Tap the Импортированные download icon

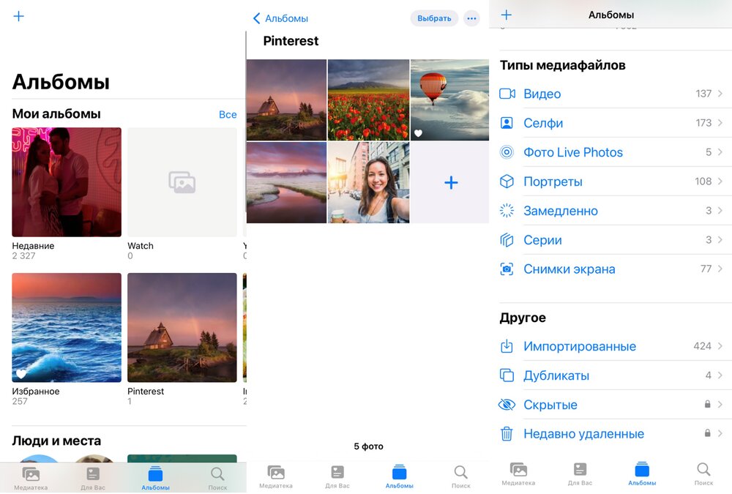pos(507,346)
